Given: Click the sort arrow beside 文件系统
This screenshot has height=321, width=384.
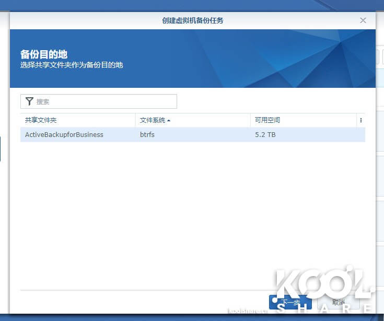Looking at the screenshot, I should [x=169, y=121].
